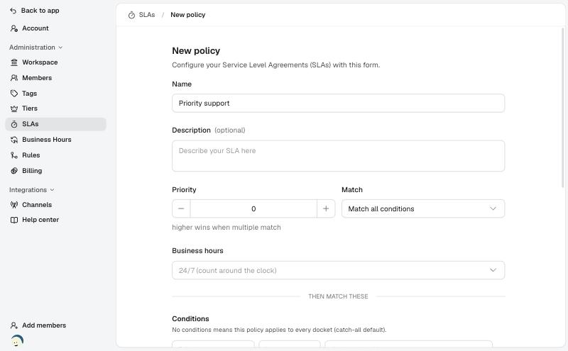Click the Help center book icon
The image size is (568, 351).
[x=14, y=220]
